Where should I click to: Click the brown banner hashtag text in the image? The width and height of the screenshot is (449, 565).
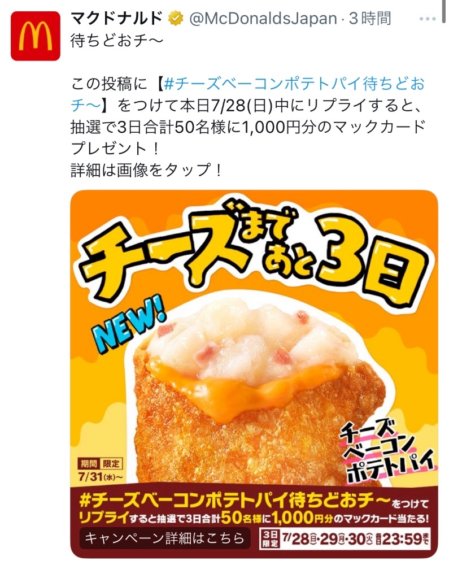[235, 501]
